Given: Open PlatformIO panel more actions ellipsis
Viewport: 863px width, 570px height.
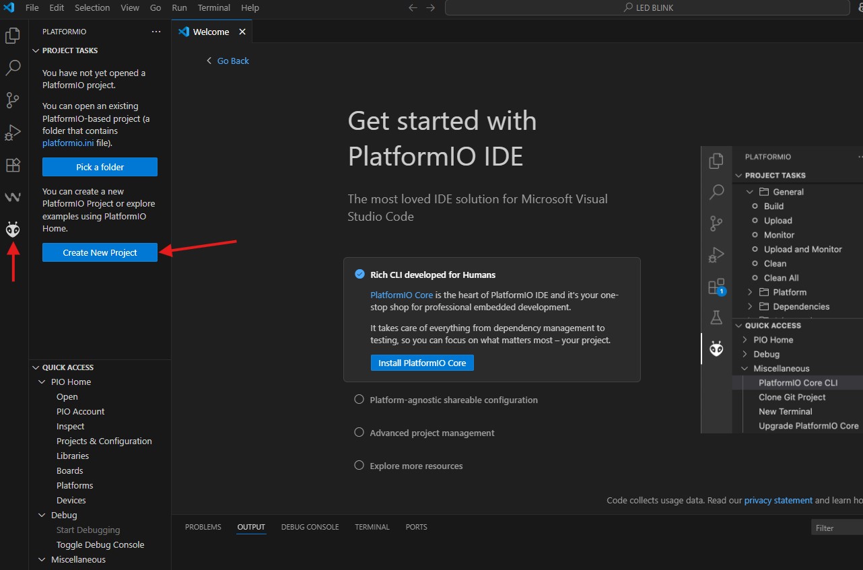Looking at the screenshot, I should [x=156, y=32].
